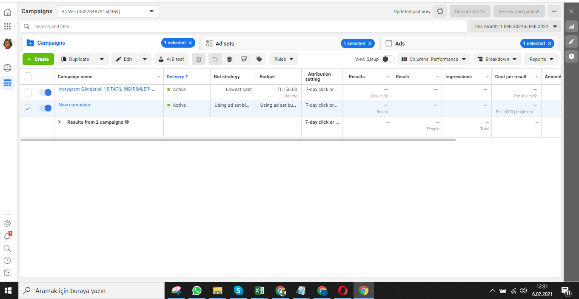This screenshot has width=579, height=299.
Task: Clear the Ads tab selection badge
Action: coord(550,43)
